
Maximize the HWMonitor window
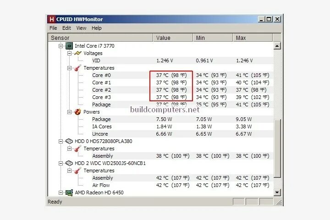click(269, 19)
